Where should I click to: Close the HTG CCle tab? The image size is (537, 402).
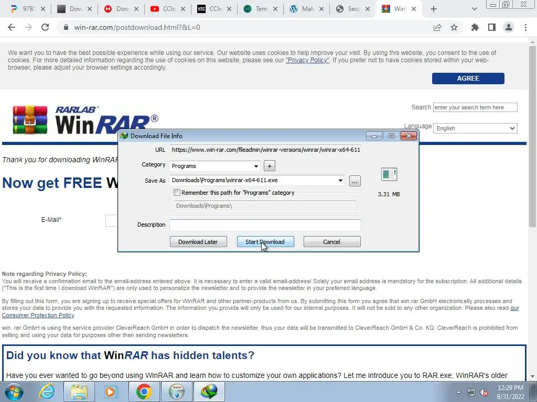point(229,9)
